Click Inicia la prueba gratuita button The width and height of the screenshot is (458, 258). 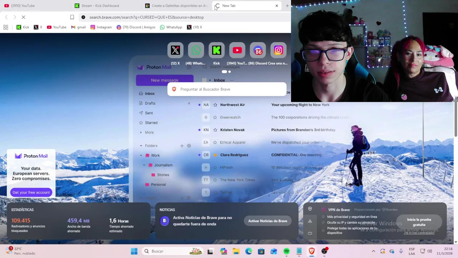click(419, 222)
